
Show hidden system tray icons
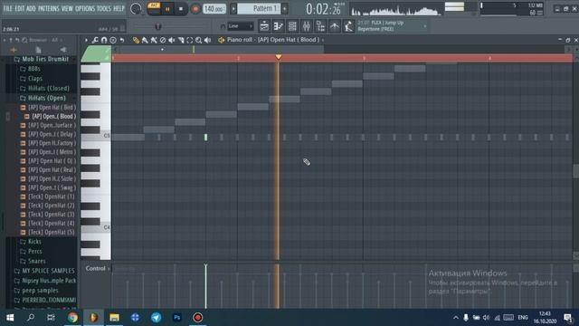456,318
